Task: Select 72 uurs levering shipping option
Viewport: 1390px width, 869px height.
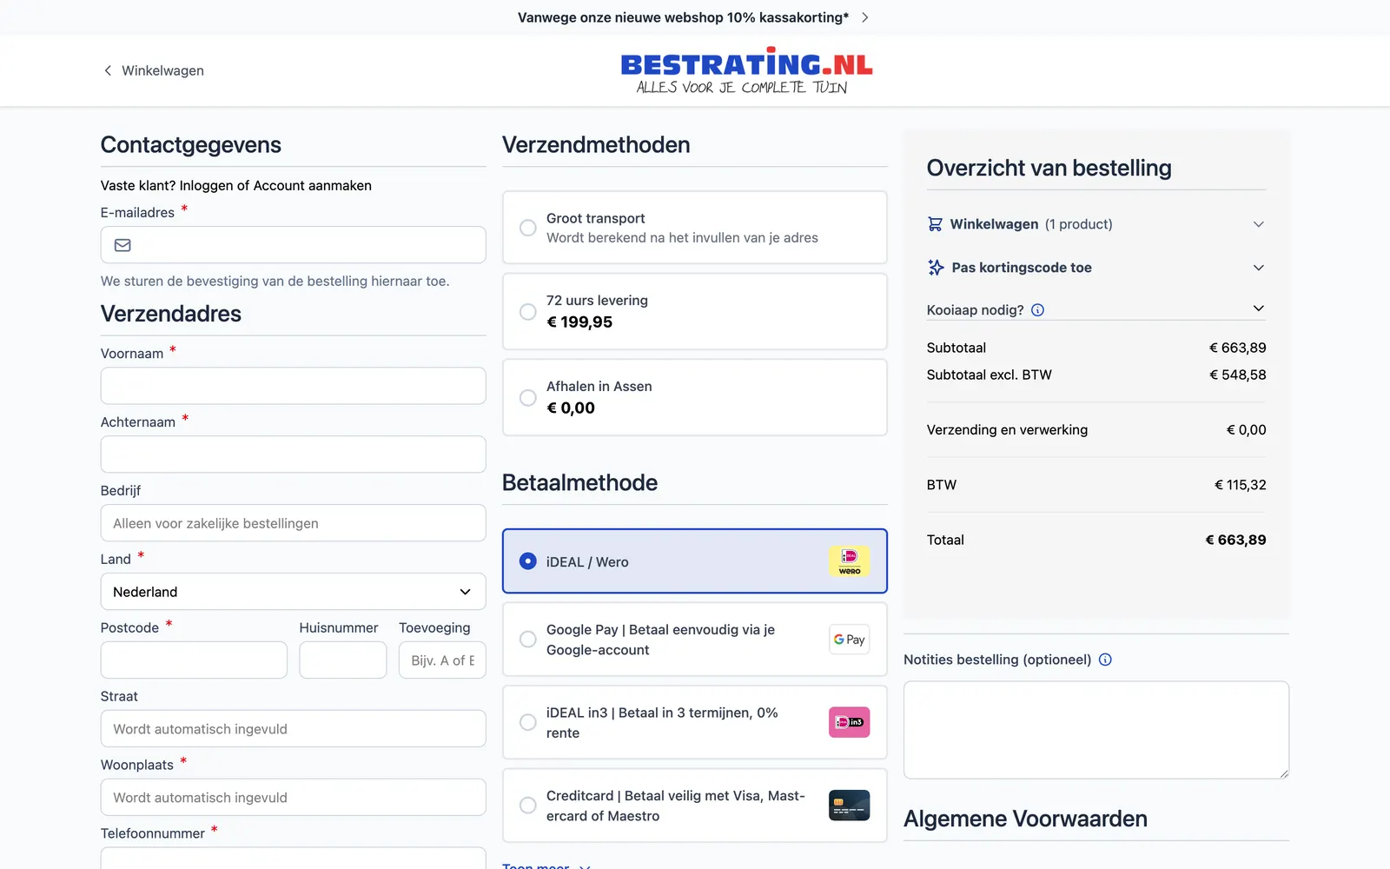Action: 695,312
